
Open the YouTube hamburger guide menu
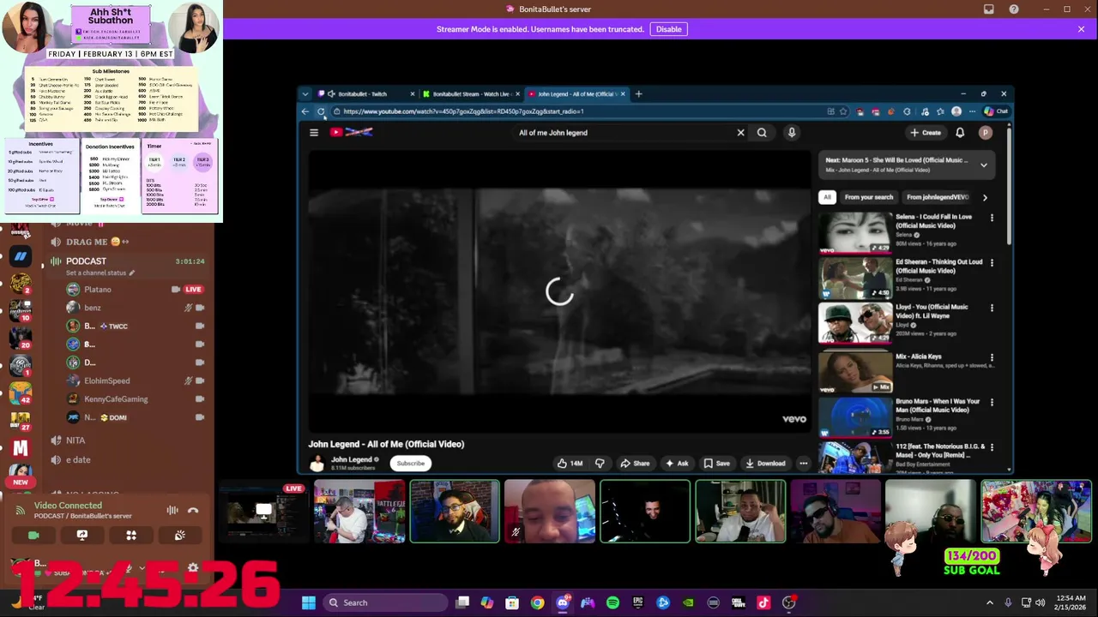(314, 133)
